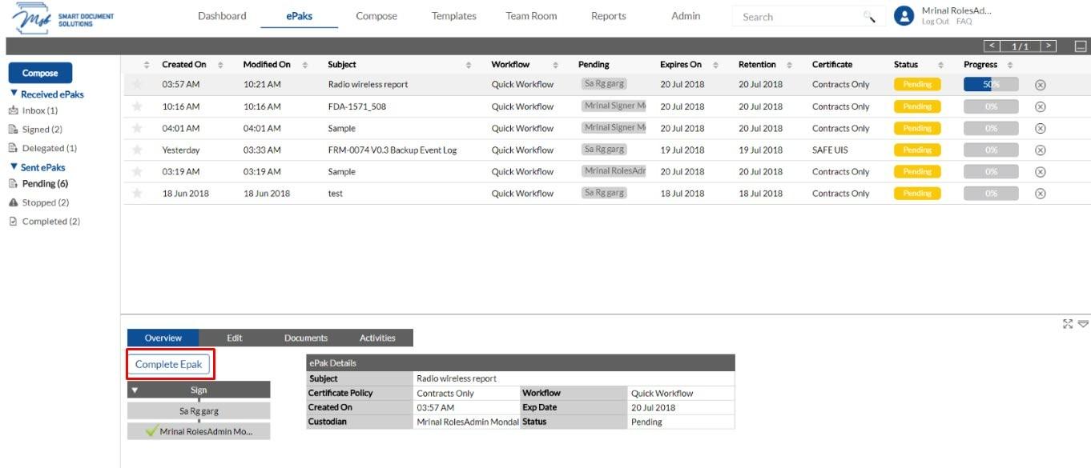Click the search magnifier icon
Screen dimensions: 1091x468
869,17
